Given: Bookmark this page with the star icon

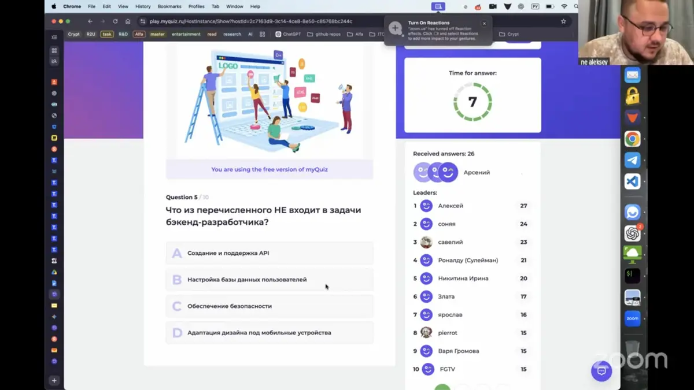Looking at the screenshot, I should (x=563, y=21).
